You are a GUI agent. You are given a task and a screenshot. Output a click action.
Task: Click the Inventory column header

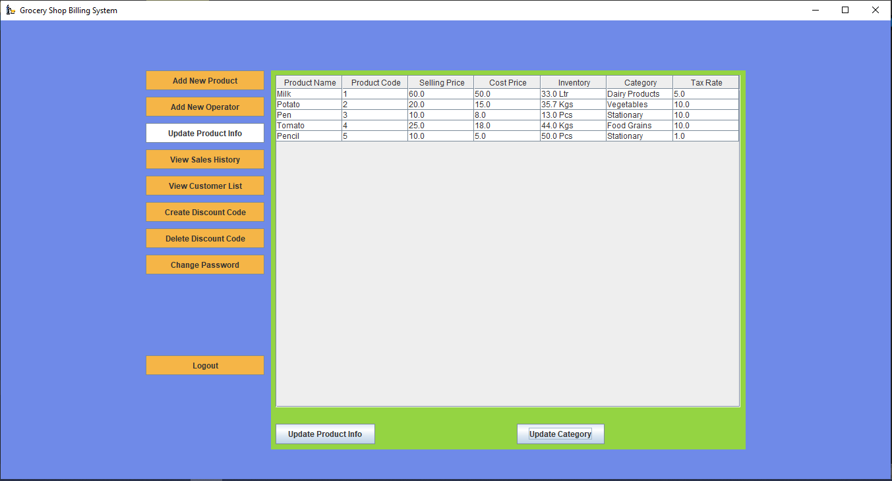574,82
